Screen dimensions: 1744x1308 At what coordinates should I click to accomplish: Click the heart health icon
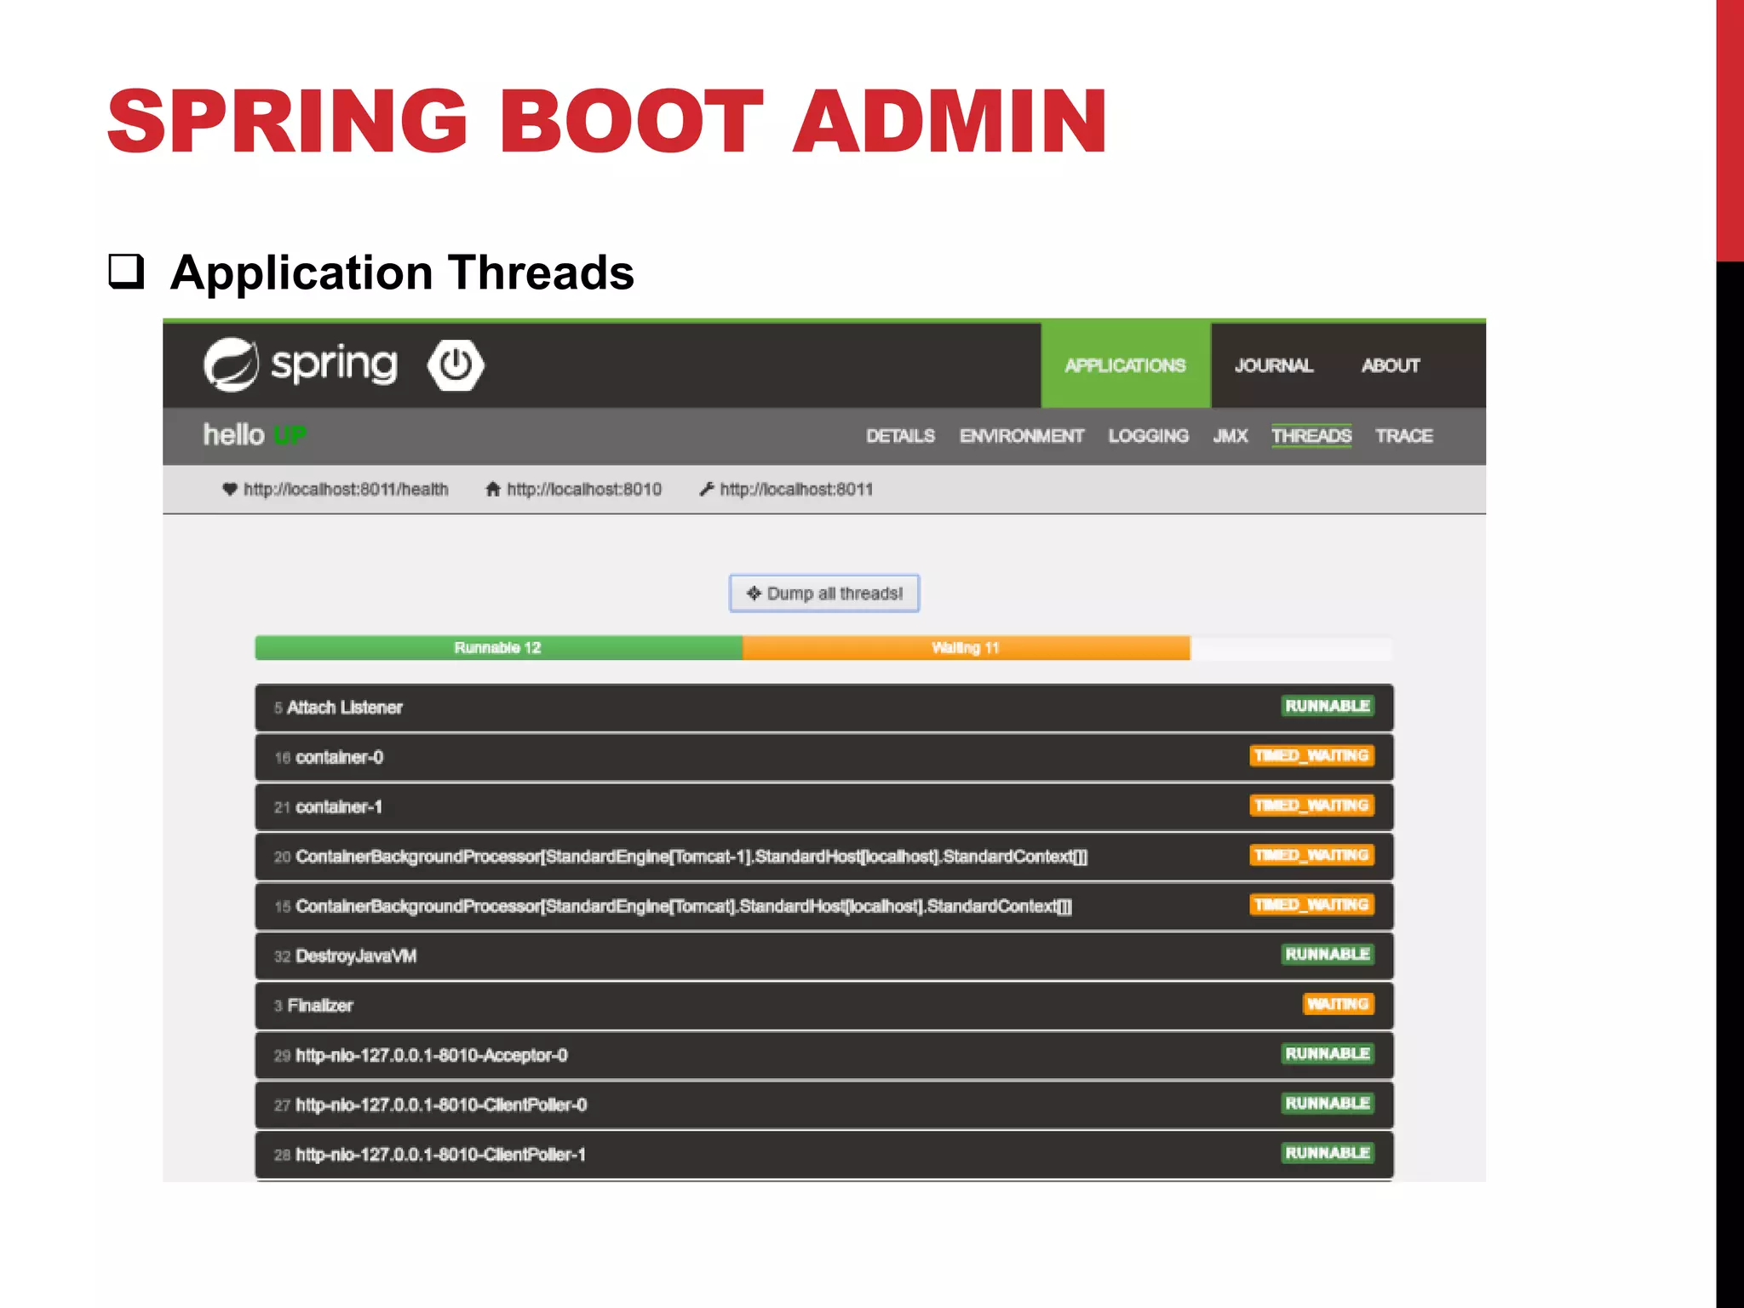pyautogui.click(x=229, y=490)
